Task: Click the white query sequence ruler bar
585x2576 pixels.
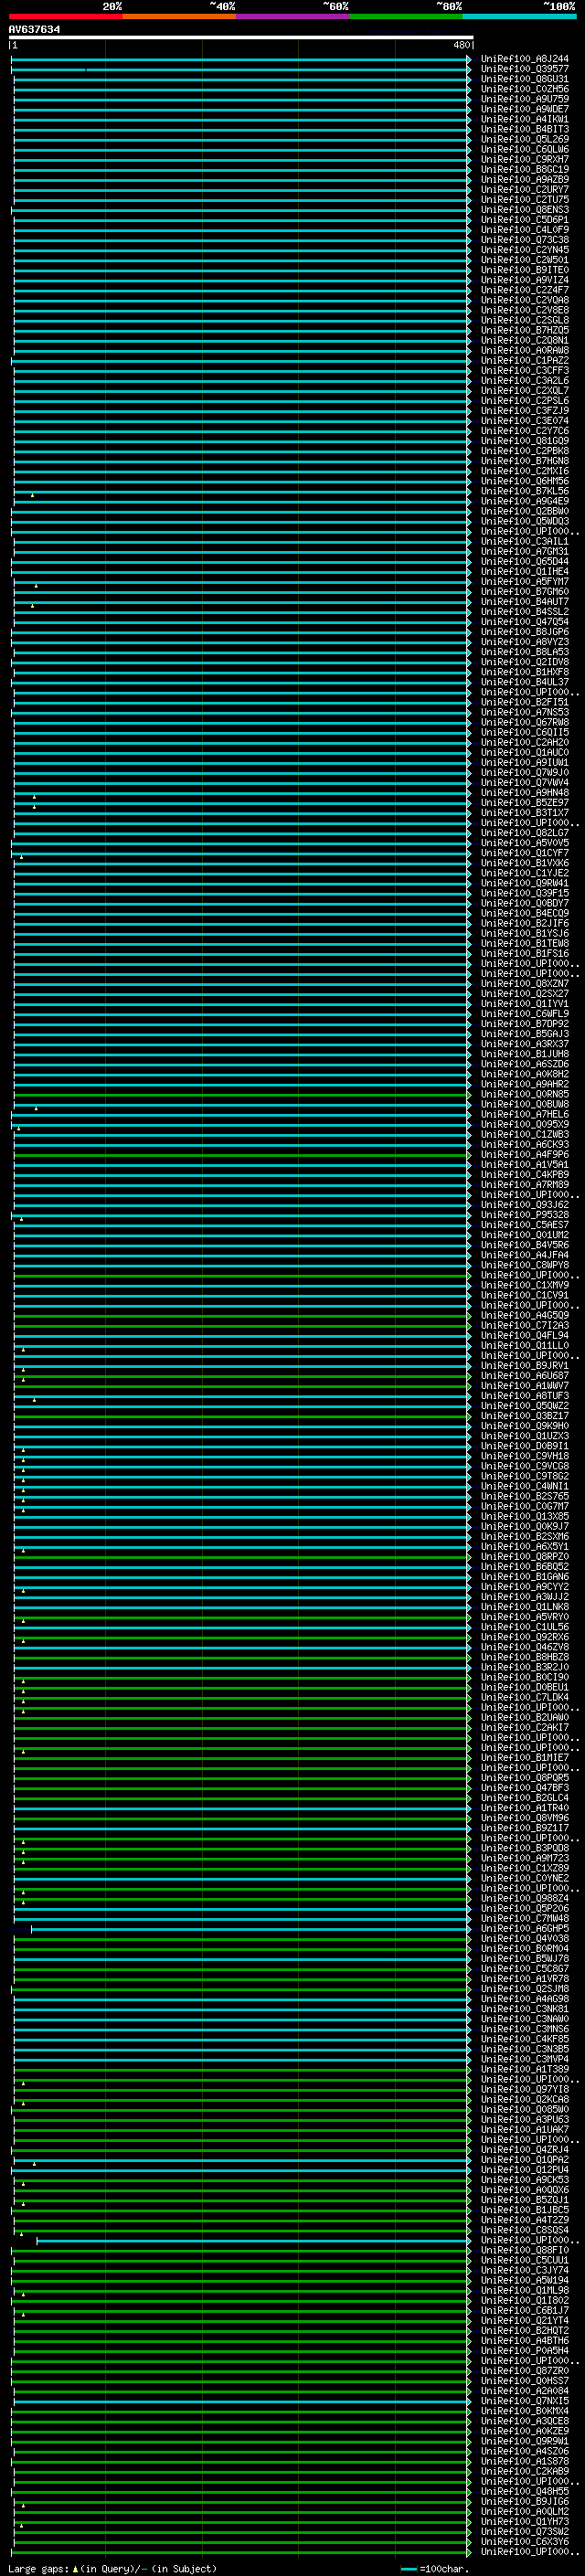Action: tap(240, 38)
